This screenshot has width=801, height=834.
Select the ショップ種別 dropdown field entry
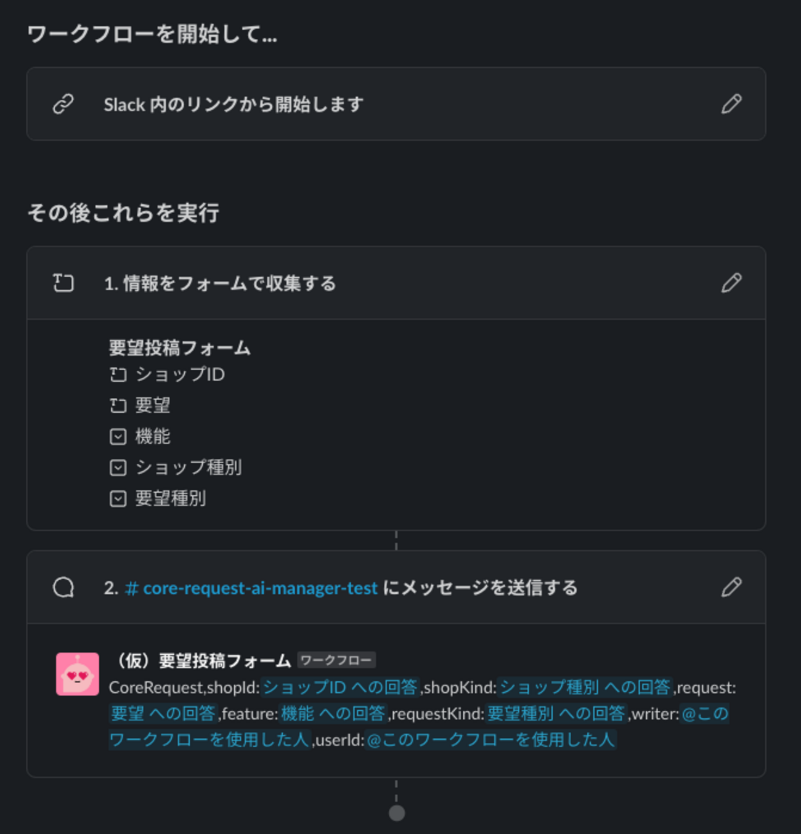(x=176, y=467)
